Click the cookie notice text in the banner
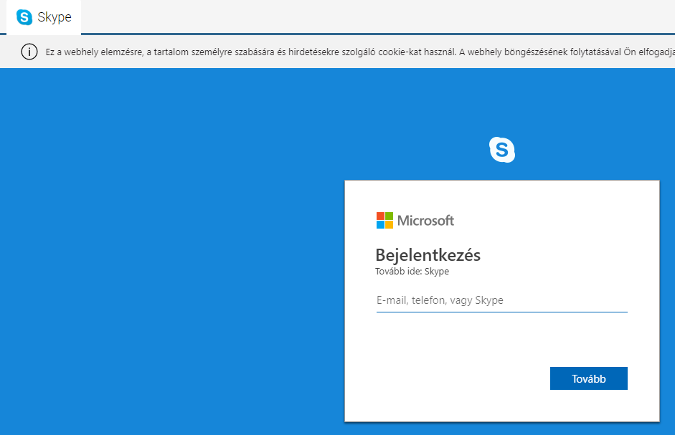Image resolution: width=675 pixels, height=435 pixels. point(287,52)
